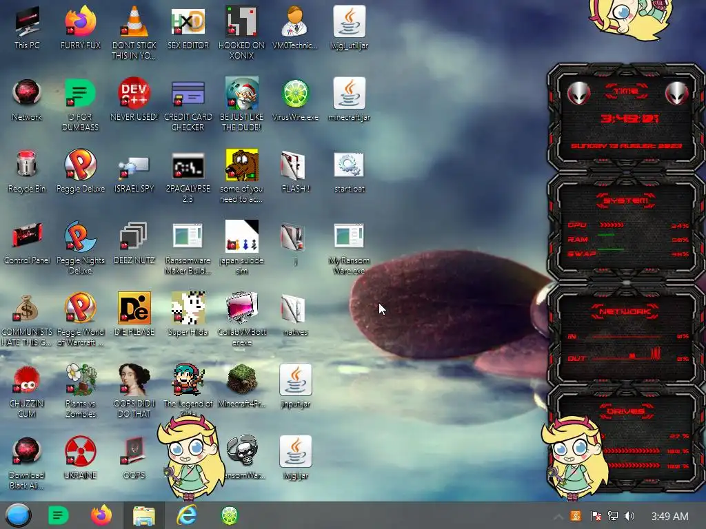Launch Firefox from the taskbar
This screenshot has height=529, width=706.
click(x=101, y=515)
